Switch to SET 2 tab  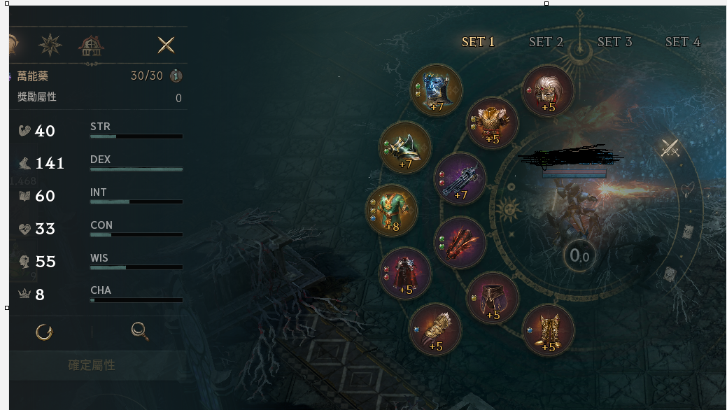(546, 42)
